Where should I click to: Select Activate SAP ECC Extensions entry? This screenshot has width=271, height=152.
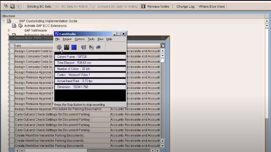45,26
